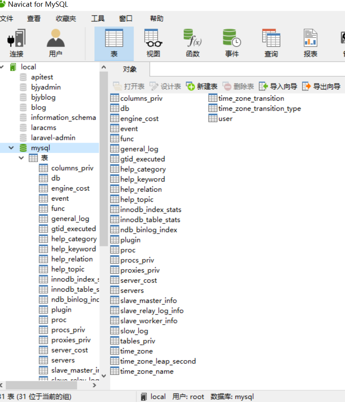Click the New Table (新建表) button

point(202,86)
